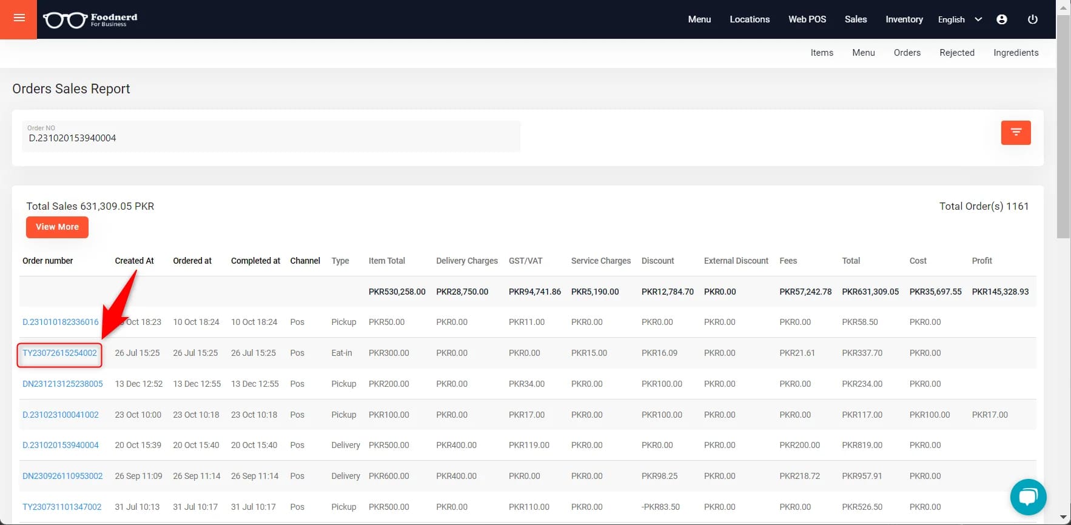Click the power logout icon
The image size is (1071, 525).
(x=1033, y=19)
